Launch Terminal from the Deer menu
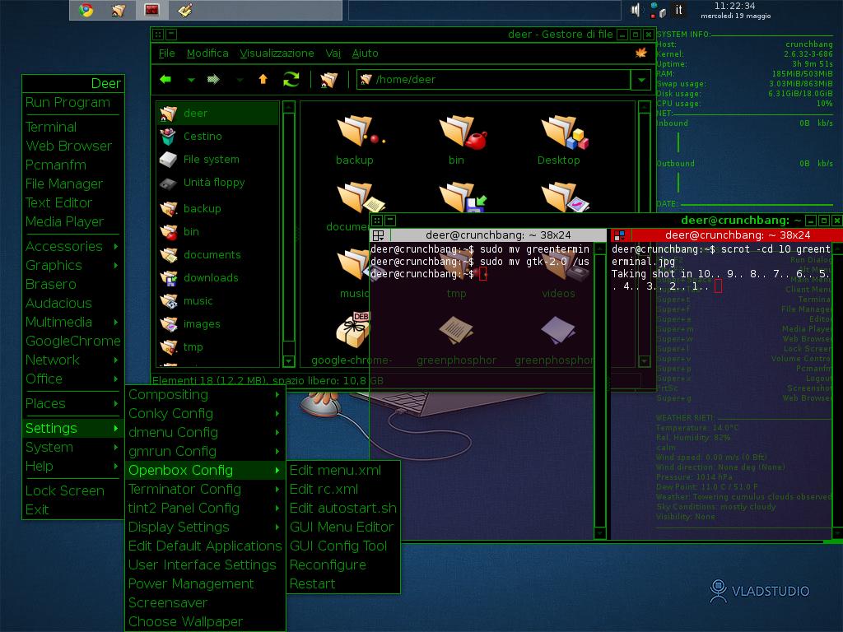This screenshot has width=843, height=632. (72, 127)
